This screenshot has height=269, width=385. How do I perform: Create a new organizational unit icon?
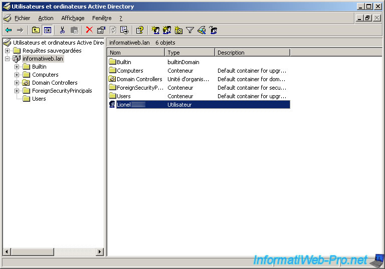pyautogui.click(x=178, y=30)
